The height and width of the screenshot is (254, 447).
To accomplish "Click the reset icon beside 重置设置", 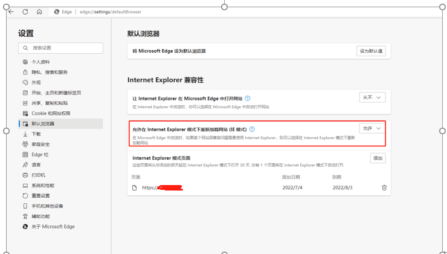I will point(25,196).
